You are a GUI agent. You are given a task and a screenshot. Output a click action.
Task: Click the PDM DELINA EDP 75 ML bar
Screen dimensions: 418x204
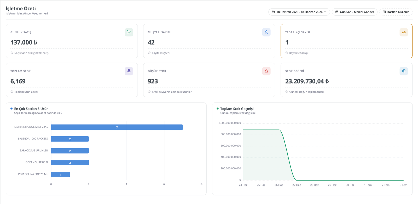pos(61,174)
